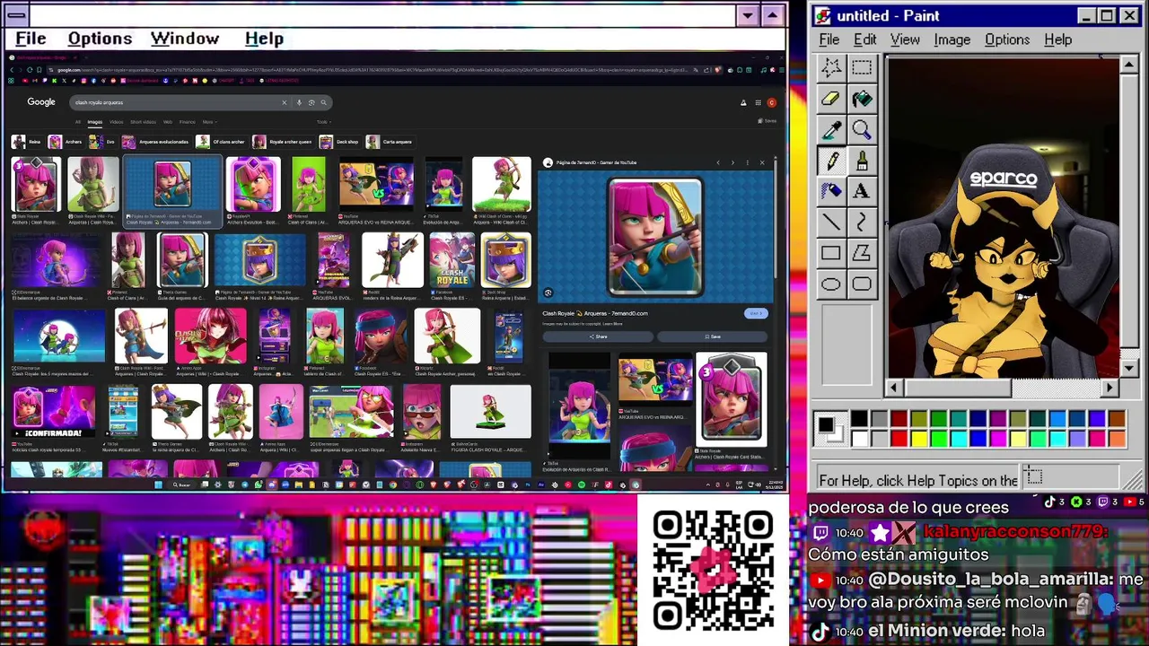Switch to the Short videos tab in Google
1149x646 pixels.
[x=143, y=122]
